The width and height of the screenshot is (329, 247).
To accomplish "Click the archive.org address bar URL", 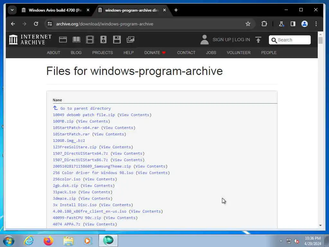I will click(104, 24).
